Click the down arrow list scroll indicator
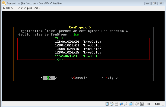The width and height of the screenshot is (166, 107). [59, 60]
